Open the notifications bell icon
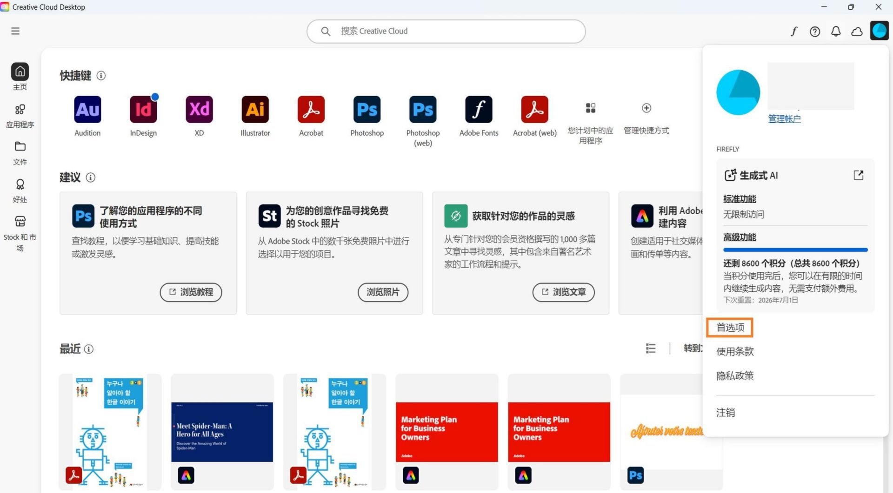This screenshot has width=893, height=493. point(836,31)
